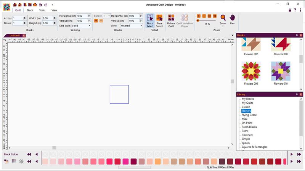Activate the Block Select tool
The image size is (305, 171).
(x=150, y=21)
